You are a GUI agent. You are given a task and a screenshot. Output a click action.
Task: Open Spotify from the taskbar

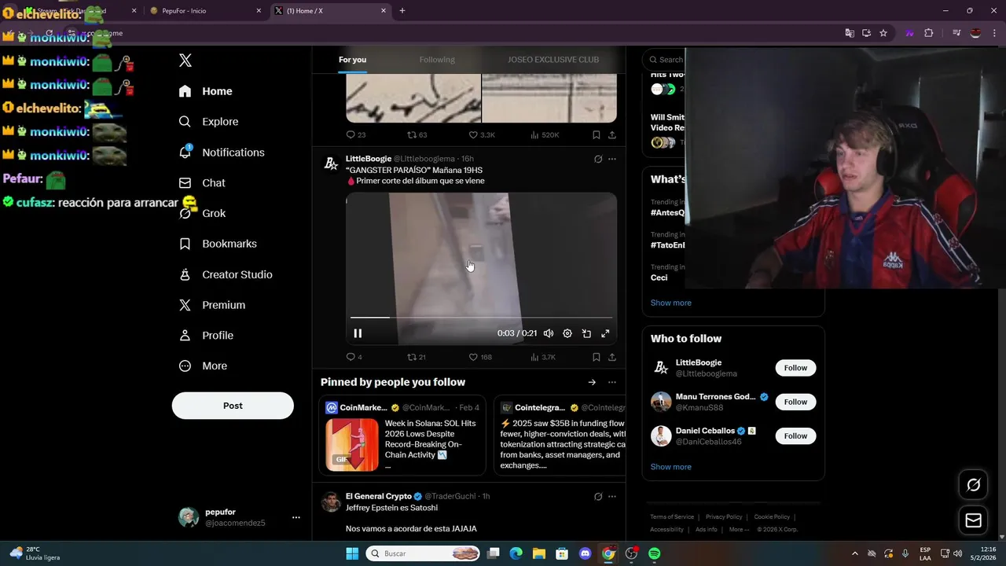(654, 553)
